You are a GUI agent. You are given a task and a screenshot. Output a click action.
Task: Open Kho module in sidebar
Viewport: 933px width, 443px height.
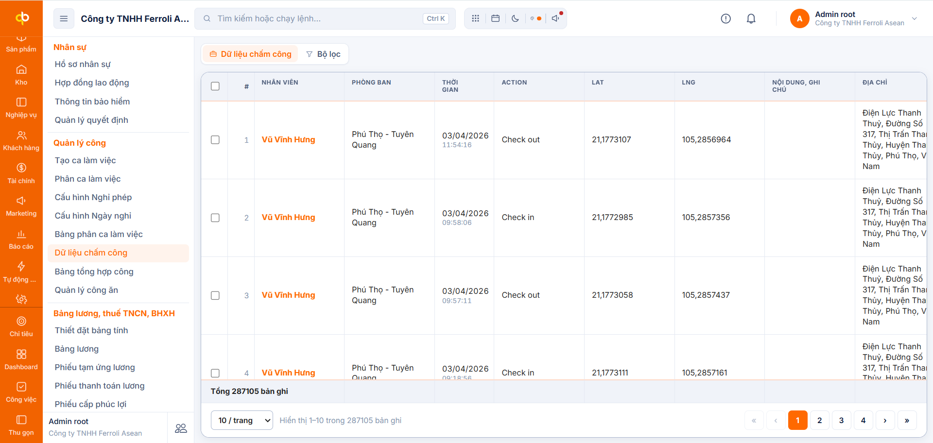pyautogui.click(x=21, y=75)
